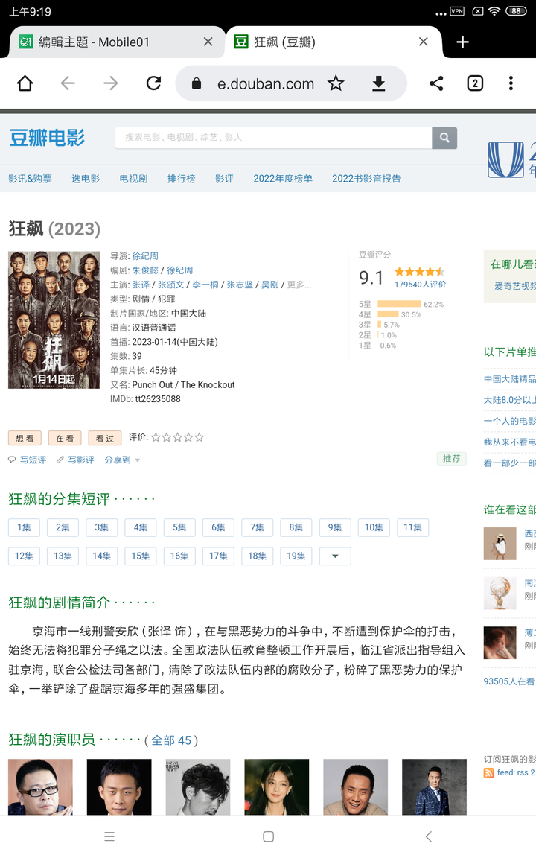The image size is (536, 858).
Task: Share the page via share icon
Action: [436, 83]
